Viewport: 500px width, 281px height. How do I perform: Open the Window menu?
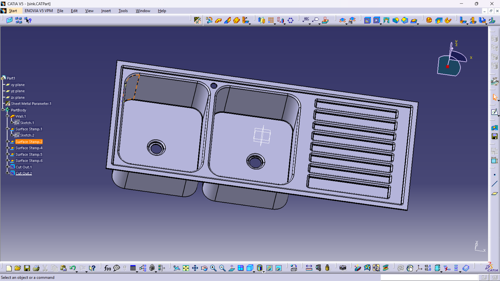pos(143,11)
